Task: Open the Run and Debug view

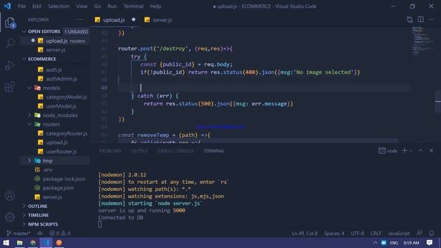Action: 10,65
